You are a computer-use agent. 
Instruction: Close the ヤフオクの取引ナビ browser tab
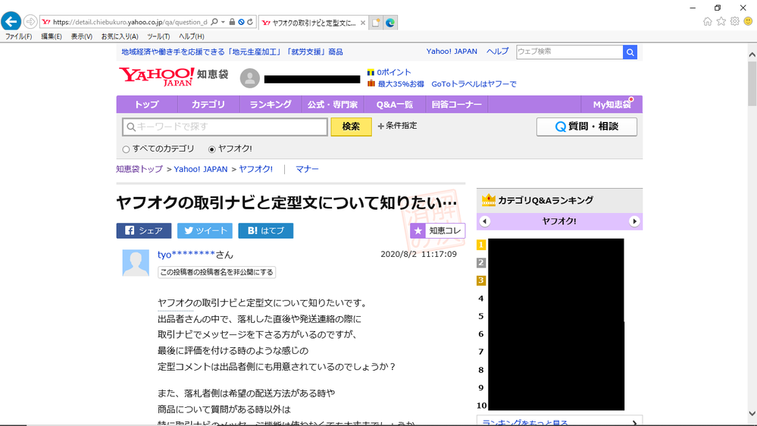pos(362,23)
